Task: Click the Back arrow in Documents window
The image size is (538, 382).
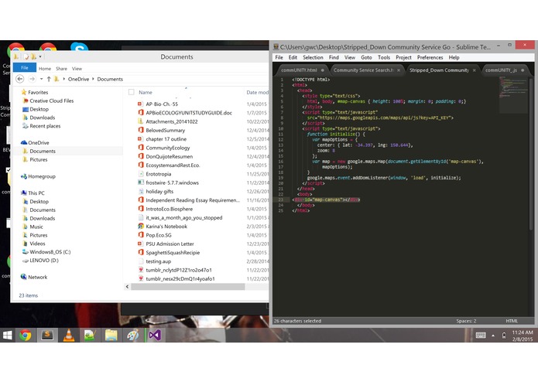Action: click(20, 79)
